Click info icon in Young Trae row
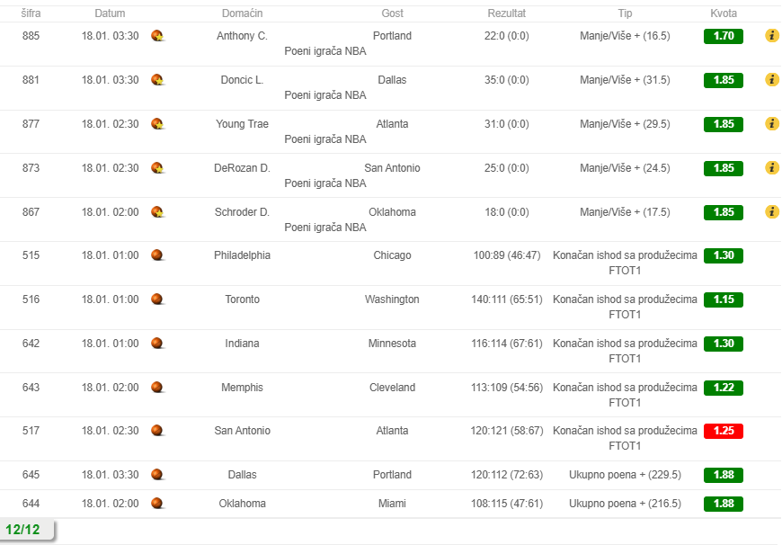782x545 pixels. tap(771, 123)
